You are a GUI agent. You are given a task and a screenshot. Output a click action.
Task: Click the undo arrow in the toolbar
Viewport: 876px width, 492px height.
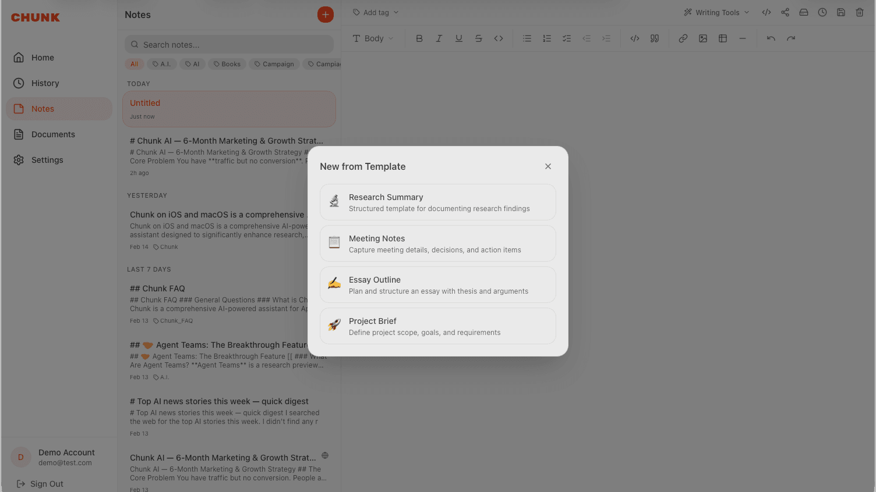[x=771, y=38]
